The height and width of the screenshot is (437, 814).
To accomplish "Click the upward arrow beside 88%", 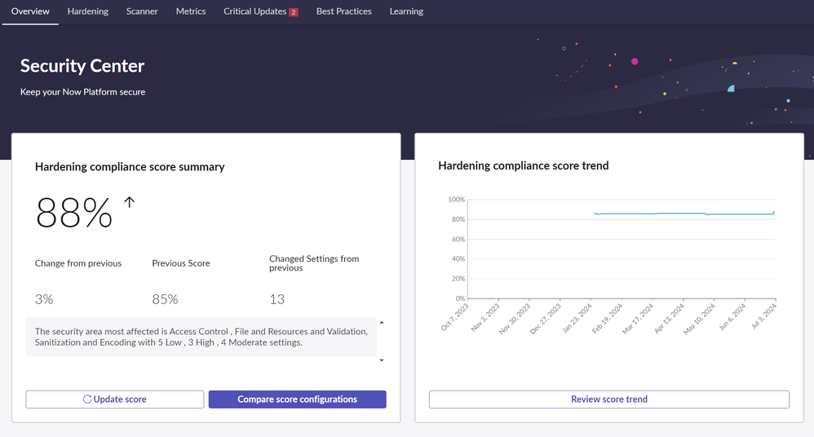I will coord(129,202).
